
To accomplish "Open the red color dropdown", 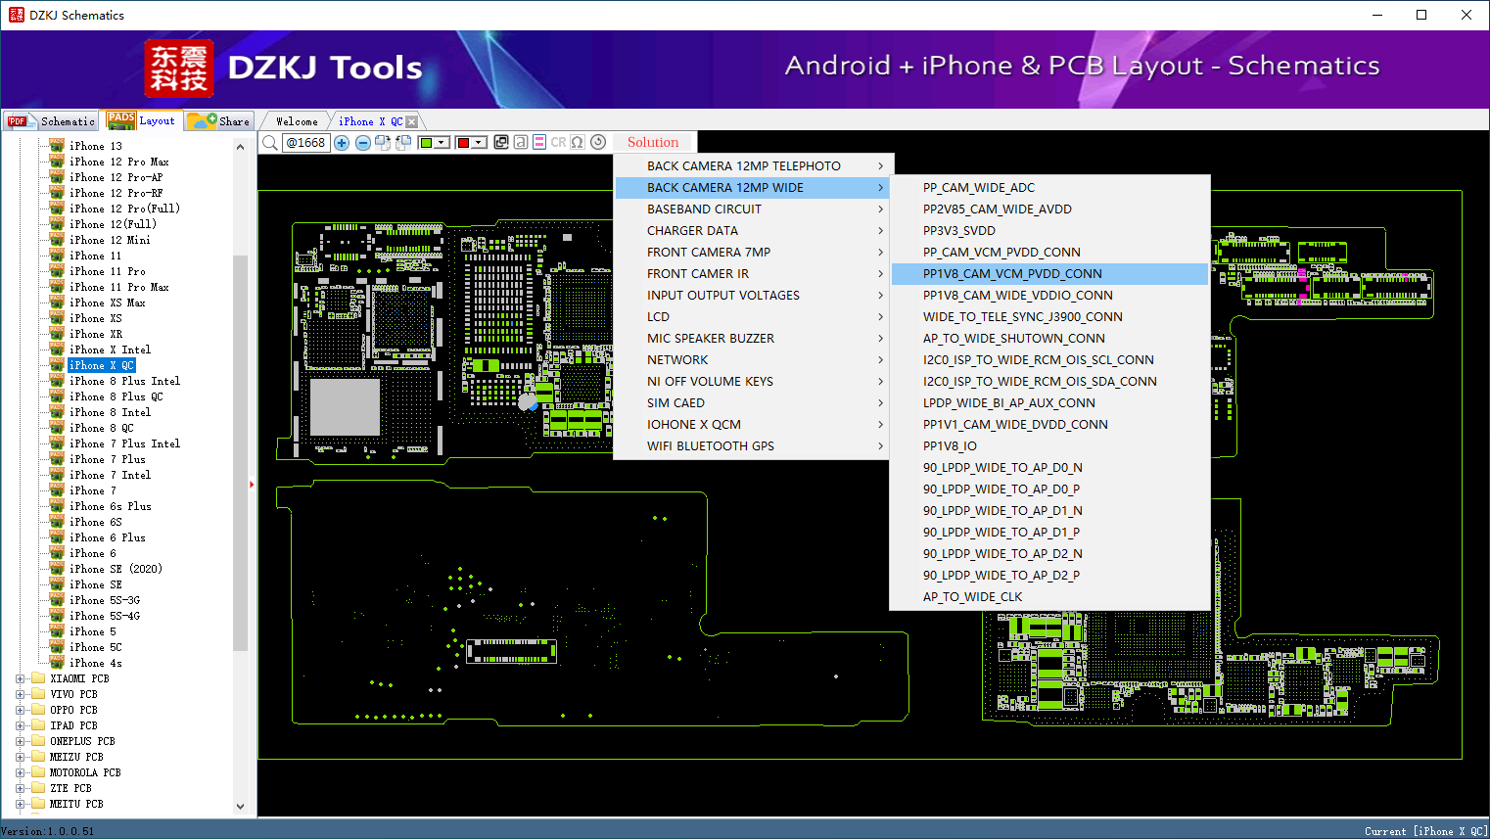I will click(479, 143).
